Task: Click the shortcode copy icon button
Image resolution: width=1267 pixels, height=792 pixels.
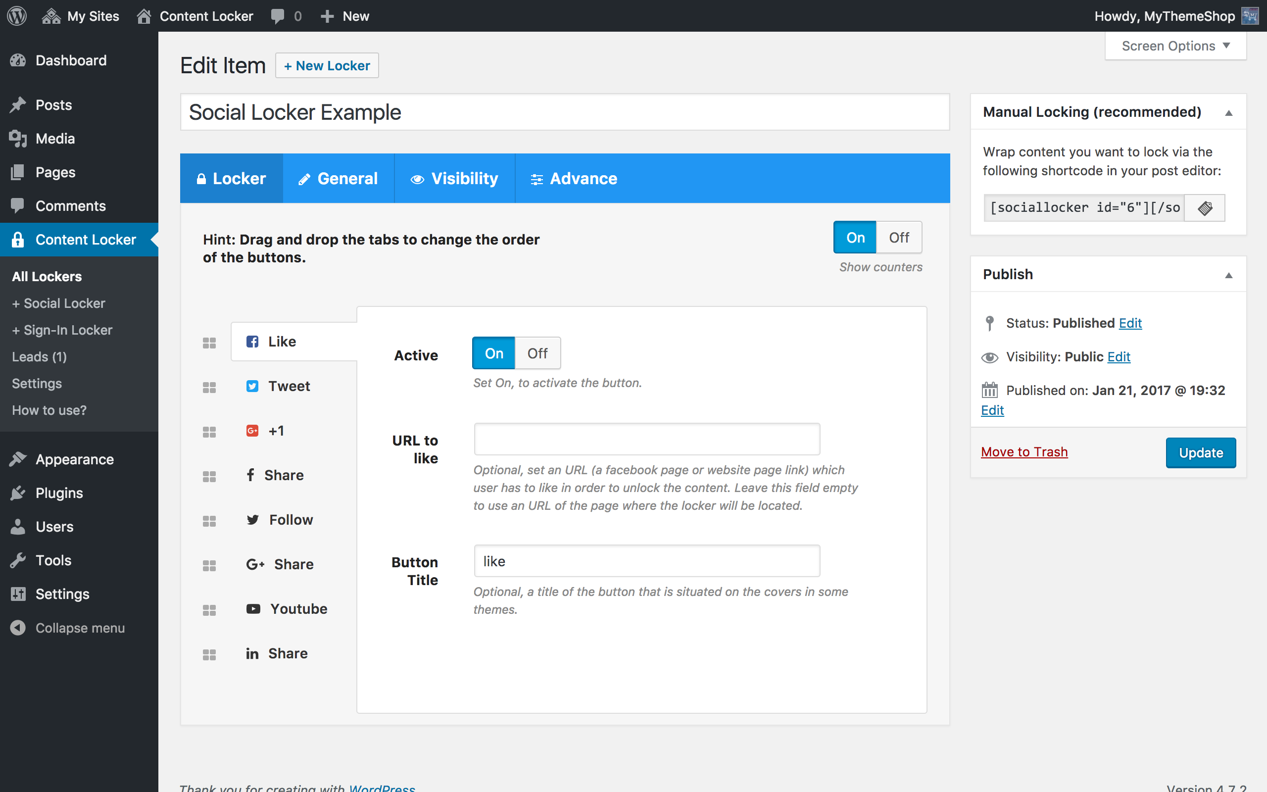Action: click(x=1205, y=208)
